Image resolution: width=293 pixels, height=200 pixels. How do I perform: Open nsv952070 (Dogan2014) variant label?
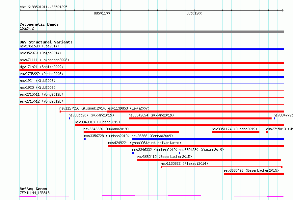pos(40,53)
